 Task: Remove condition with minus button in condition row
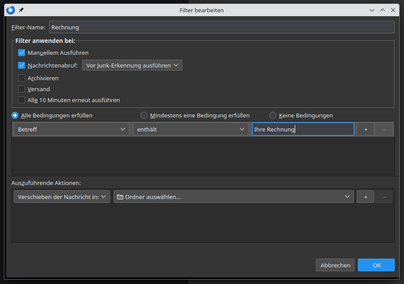pos(384,129)
